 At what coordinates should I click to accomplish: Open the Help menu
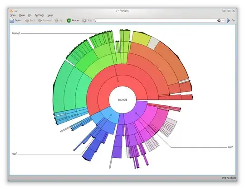pos(50,15)
